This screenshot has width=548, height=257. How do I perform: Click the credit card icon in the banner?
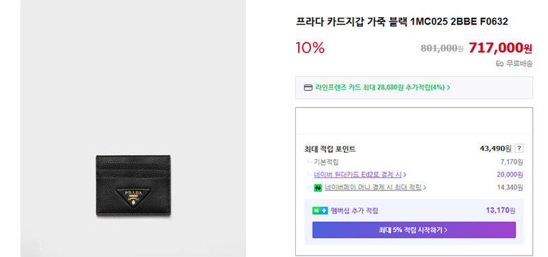point(308,88)
